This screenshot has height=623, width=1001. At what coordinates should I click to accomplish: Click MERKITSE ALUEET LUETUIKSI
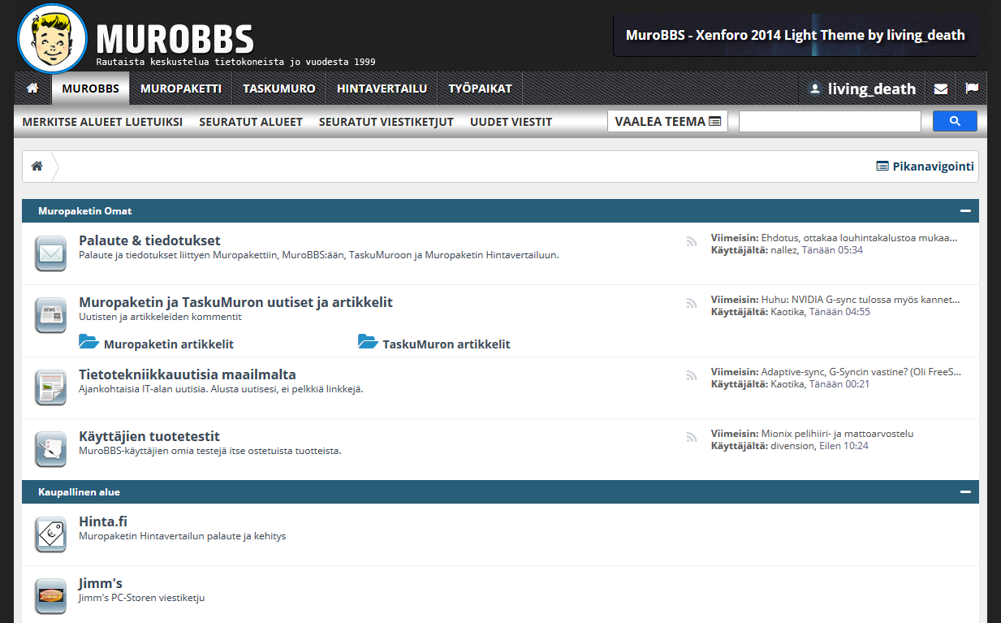click(x=102, y=122)
